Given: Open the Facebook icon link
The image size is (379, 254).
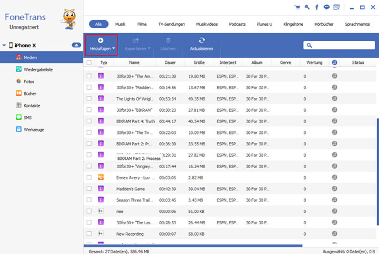Looking at the screenshot, I should click(x=316, y=8).
